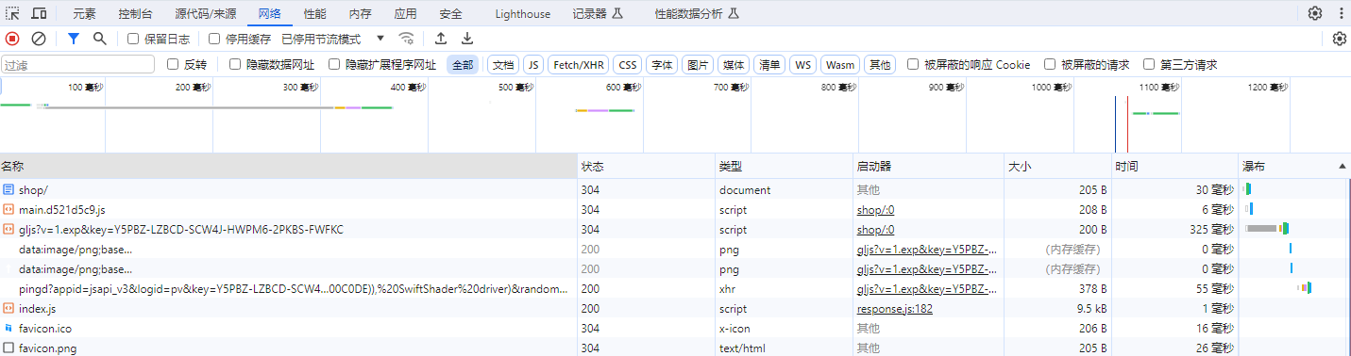Image resolution: width=1351 pixels, height=356 pixels.
Task: Sort by 状态 column header
Action: (647, 166)
